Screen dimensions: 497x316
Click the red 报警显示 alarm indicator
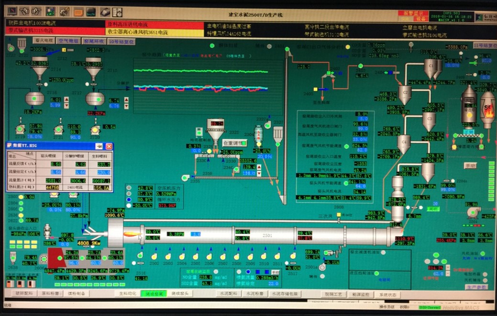click(413, 13)
